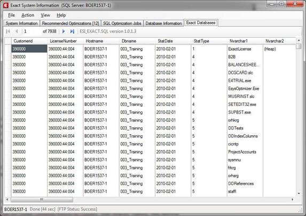Go to next record arrow icon
Image resolution: width=306 pixels, height=216 pixels.
pyautogui.click(x=64, y=31)
